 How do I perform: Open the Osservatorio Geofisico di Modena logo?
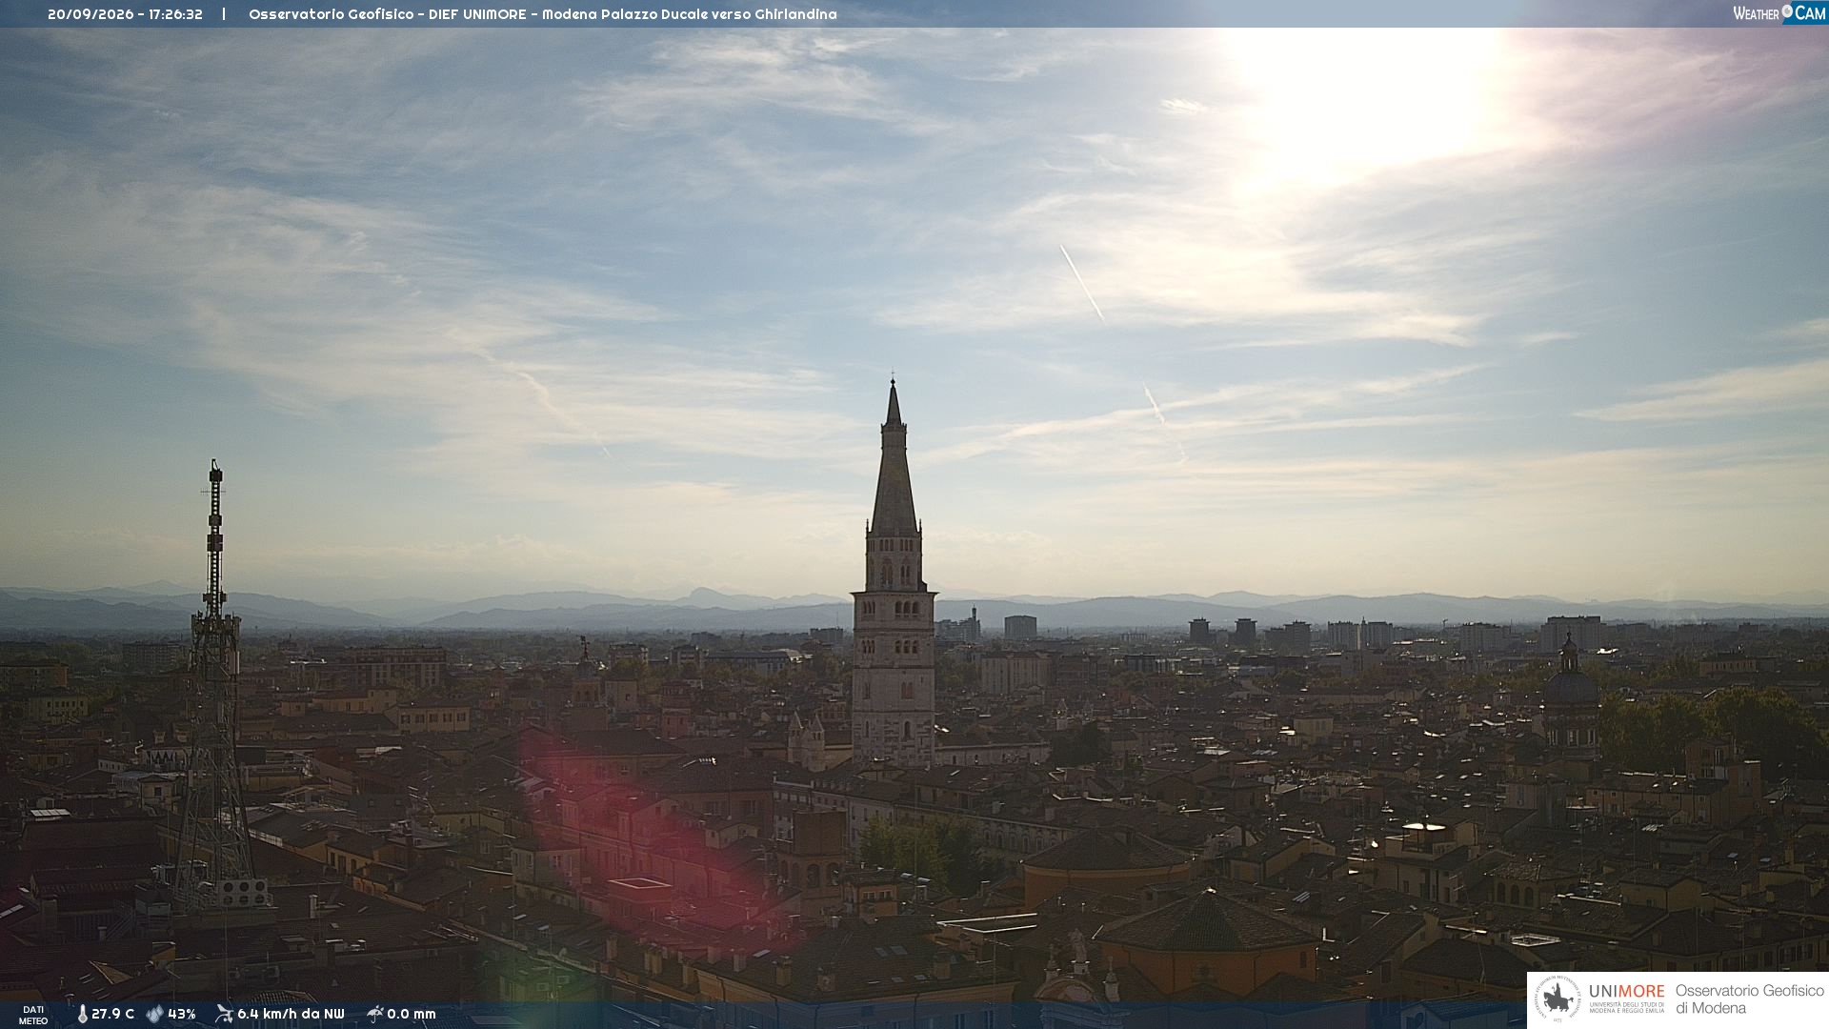[x=1749, y=999]
